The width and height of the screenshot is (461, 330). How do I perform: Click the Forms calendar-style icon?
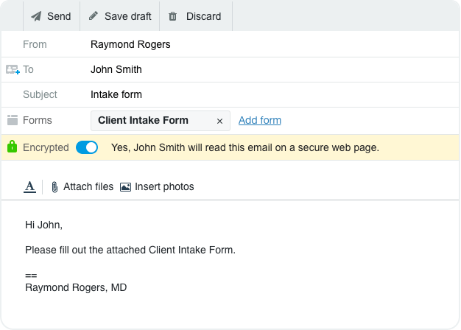[13, 120]
